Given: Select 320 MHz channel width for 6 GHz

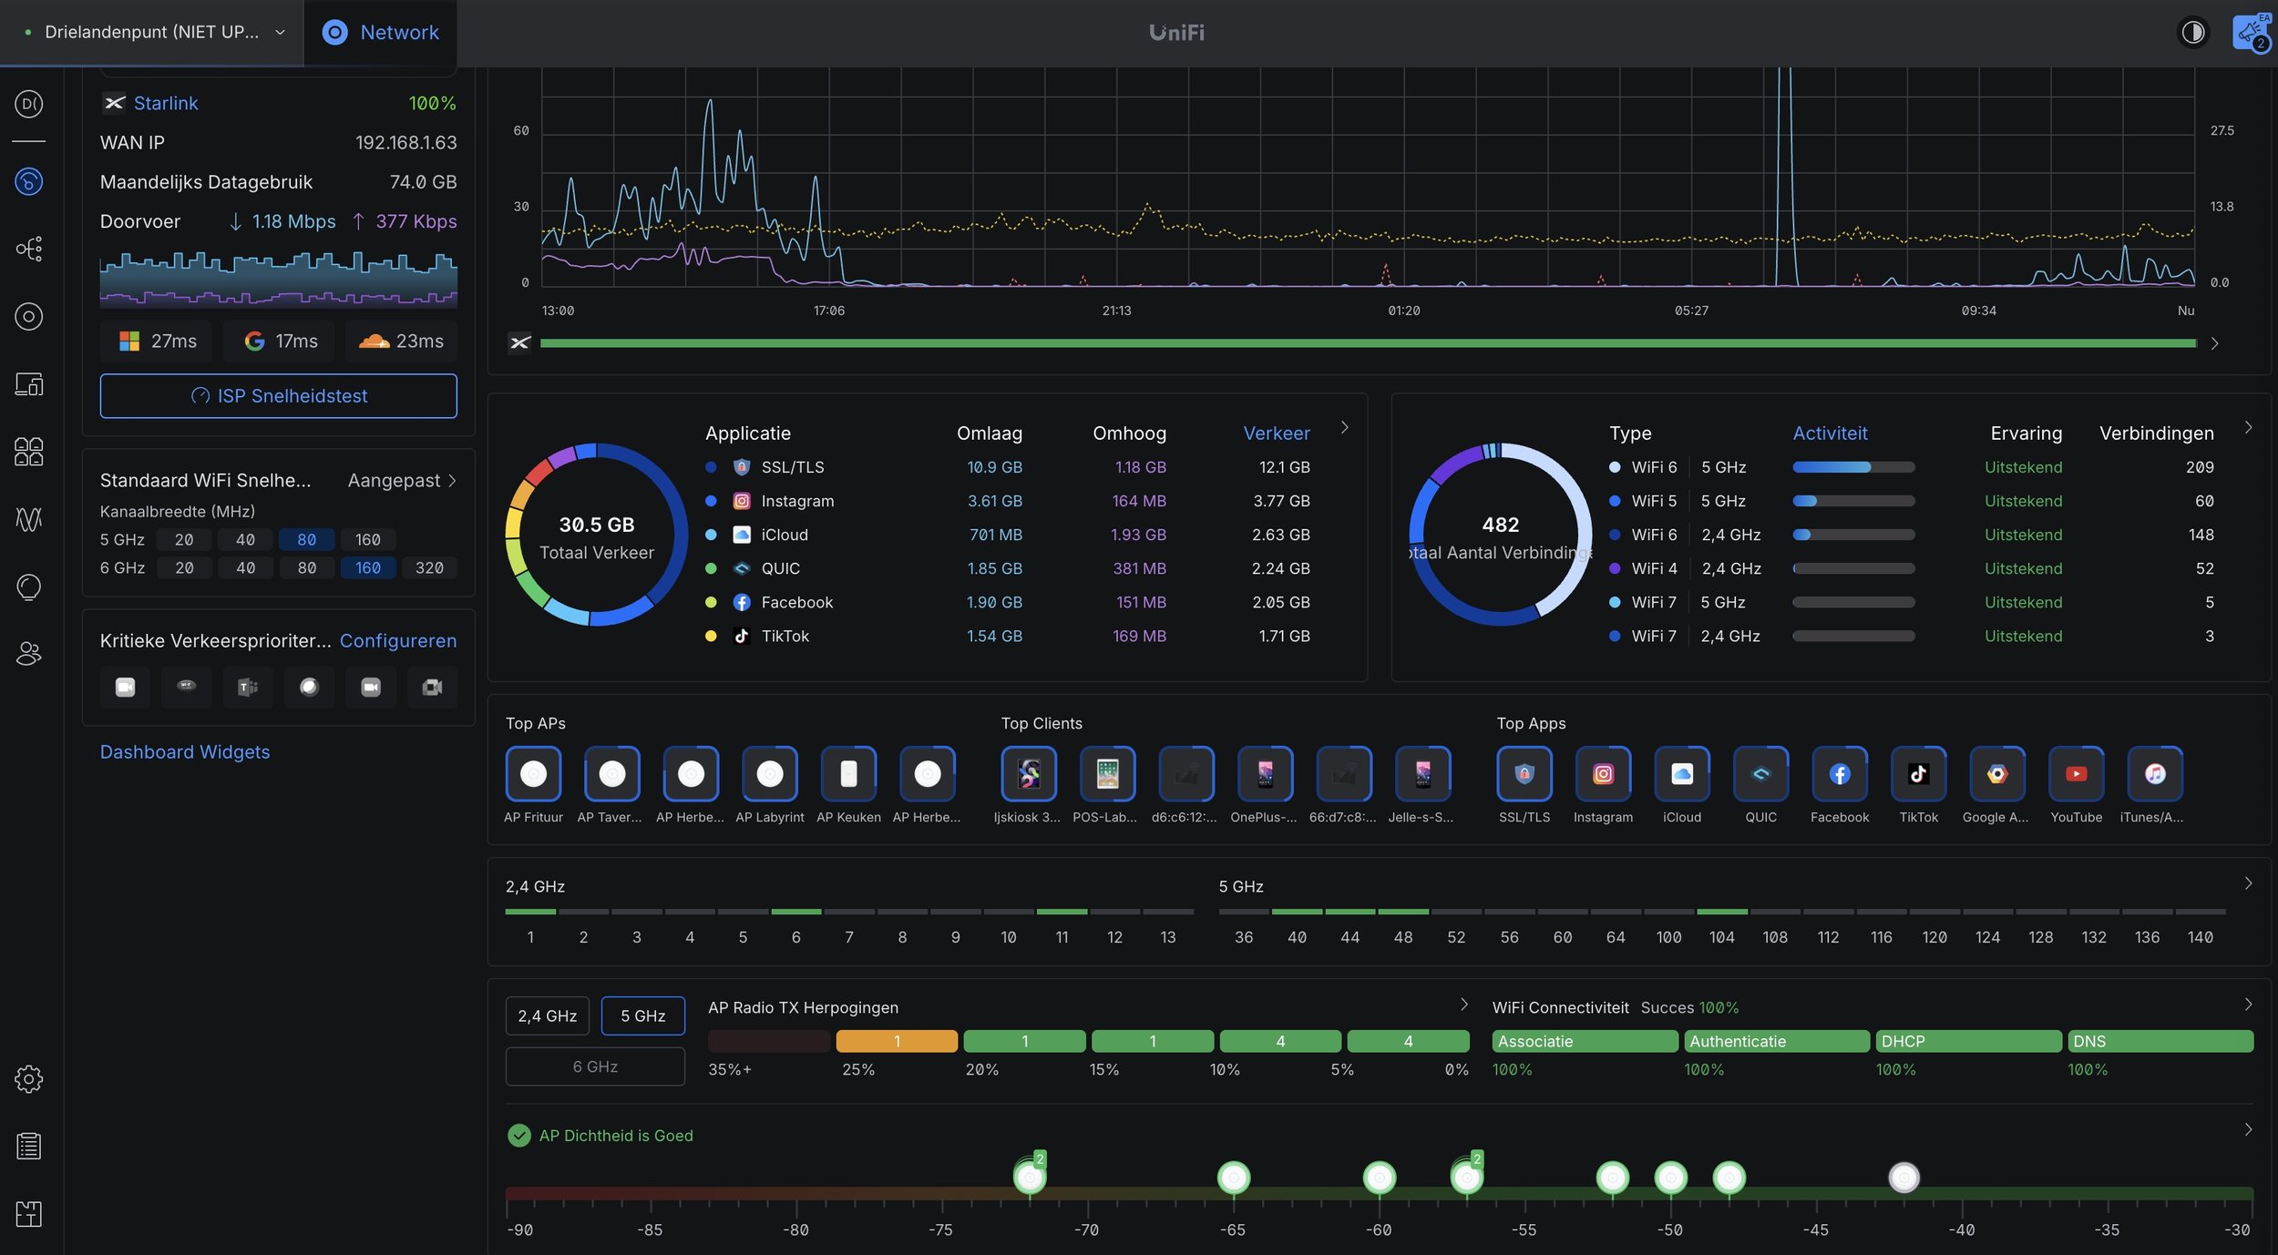Looking at the screenshot, I should 428,567.
